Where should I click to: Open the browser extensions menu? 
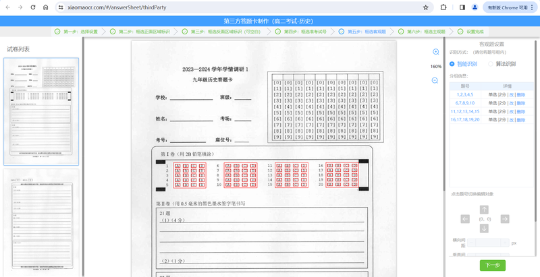443,7
